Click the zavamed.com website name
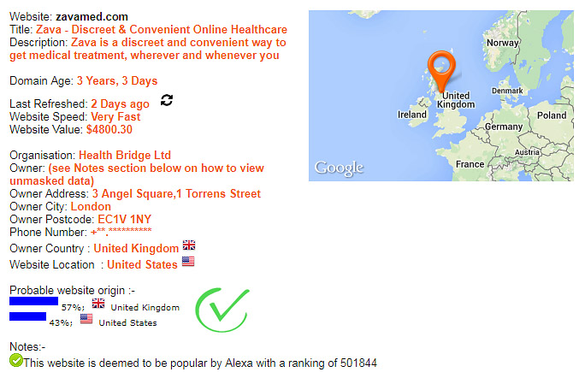This screenshot has width=585, height=378. tap(92, 17)
